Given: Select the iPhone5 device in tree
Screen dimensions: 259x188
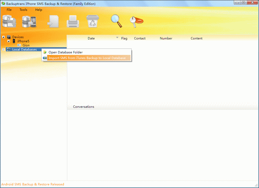Looking at the screenshot, I should coord(23,41).
